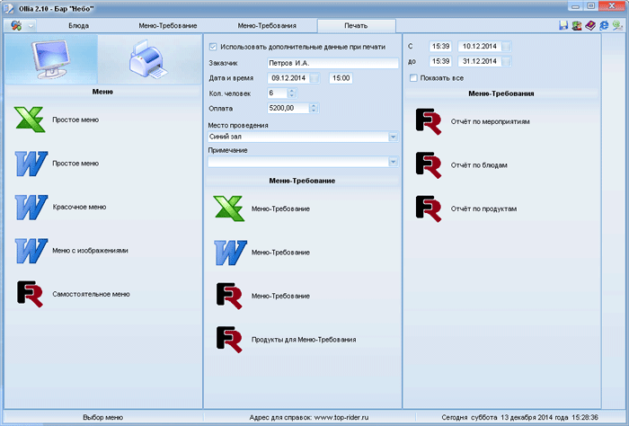The width and height of the screenshot is (629, 426).
Task: Increase the Кол. человек stepper value
Action: pos(291,91)
